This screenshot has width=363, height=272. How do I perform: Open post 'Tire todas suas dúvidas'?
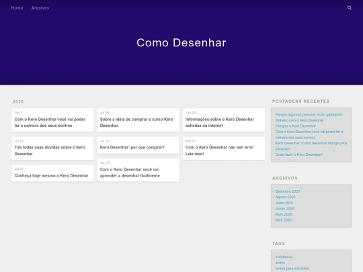pyautogui.click(x=53, y=148)
